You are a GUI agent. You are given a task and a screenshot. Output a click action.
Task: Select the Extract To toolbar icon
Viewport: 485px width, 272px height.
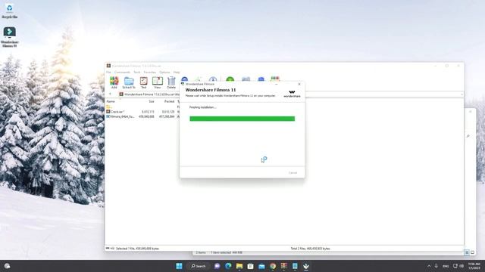[x=129, y=82]
